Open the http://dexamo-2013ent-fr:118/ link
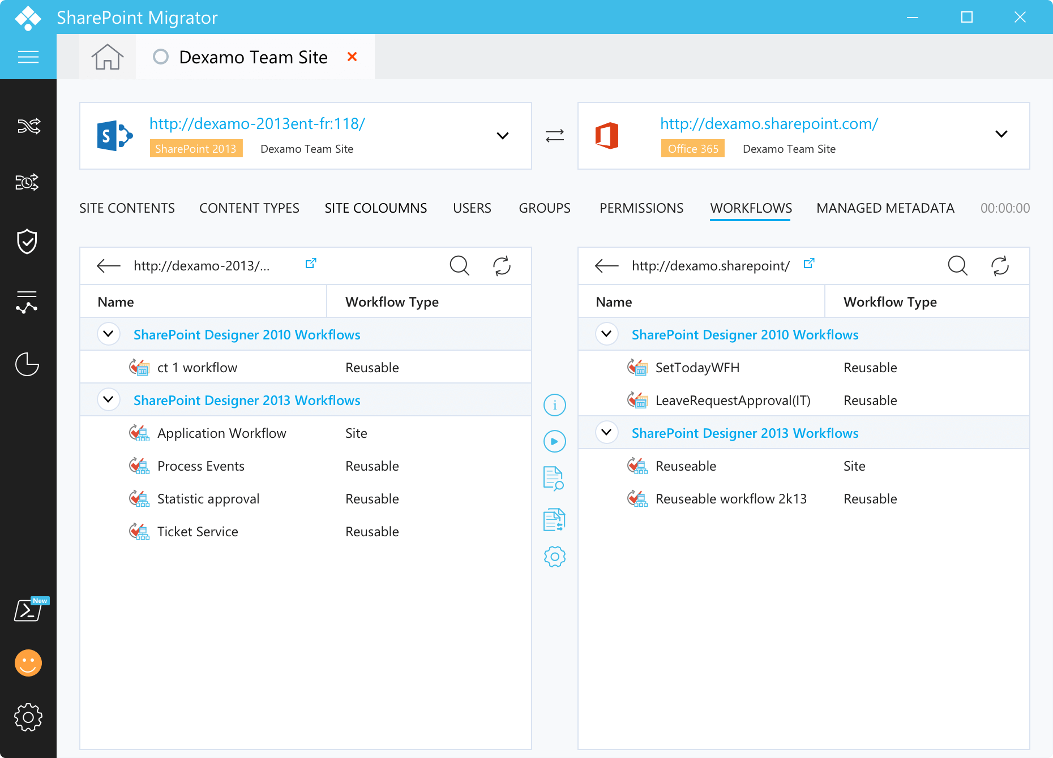This screenshot has height=758, width=1053. [x=257, y=123]
